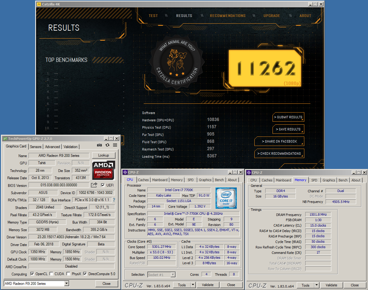This screenshot has width=368, height=290.
Task: Click the Physics Test (CPU) score 1157
Action: point(212,127)
